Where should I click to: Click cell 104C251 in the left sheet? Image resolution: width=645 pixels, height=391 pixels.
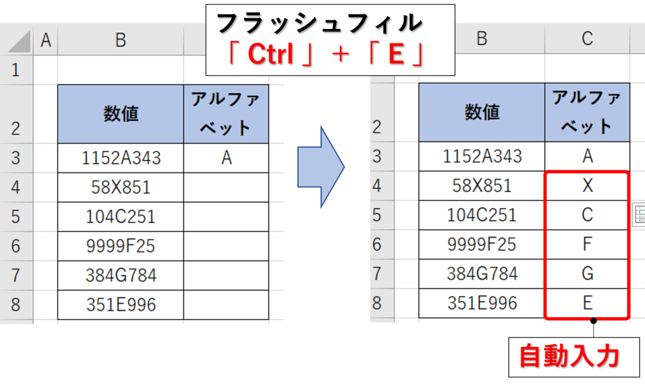point(121,217)
